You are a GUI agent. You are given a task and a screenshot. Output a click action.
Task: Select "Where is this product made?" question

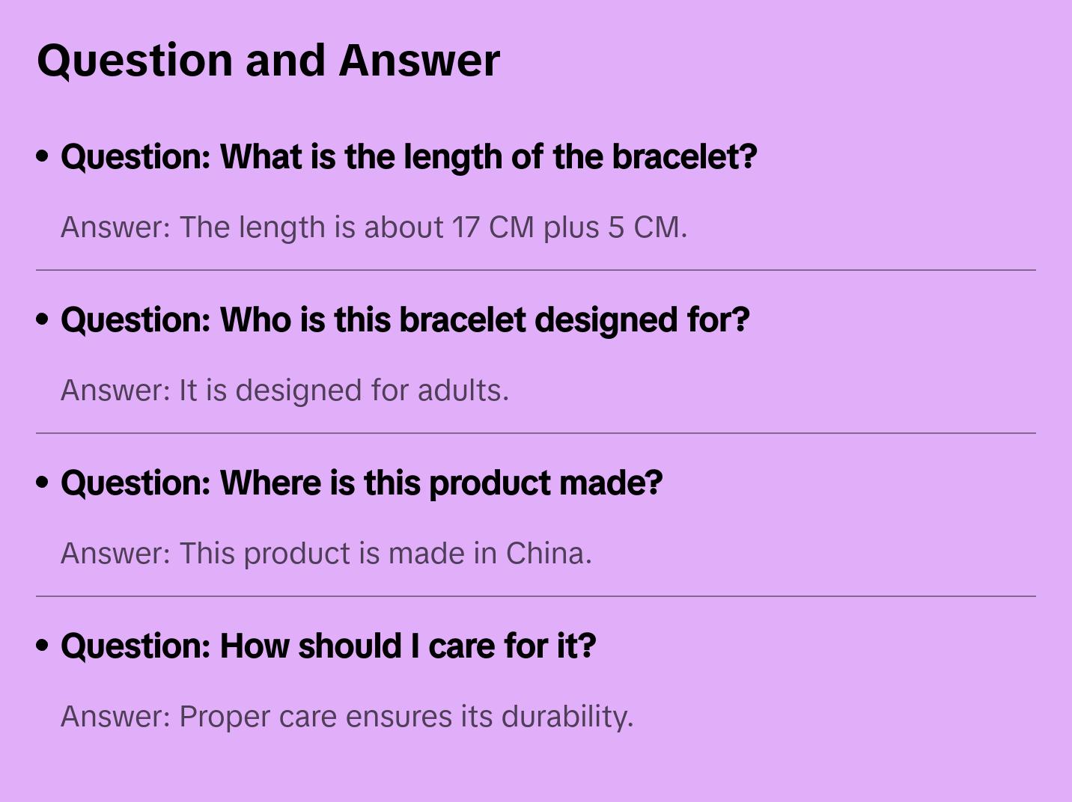click(x=362, y=483)
